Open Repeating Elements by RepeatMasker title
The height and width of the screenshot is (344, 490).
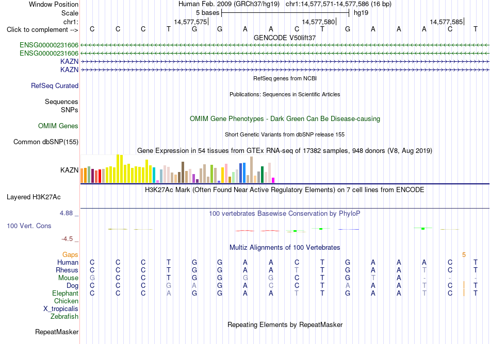point(285,324)
